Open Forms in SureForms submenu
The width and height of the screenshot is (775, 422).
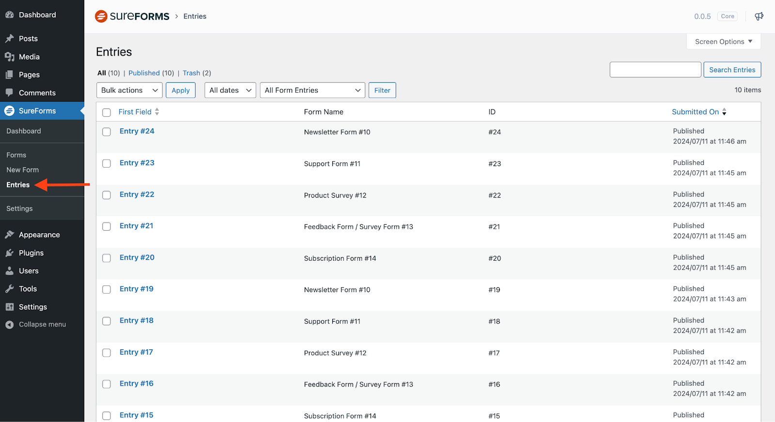pos(16,155)
